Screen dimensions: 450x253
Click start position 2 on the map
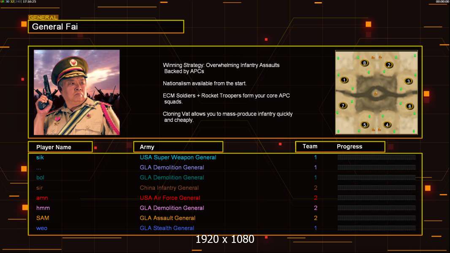click(x=389, y=65)
